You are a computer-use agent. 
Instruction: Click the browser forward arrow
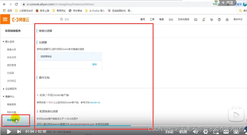click(x=10, y=4)
